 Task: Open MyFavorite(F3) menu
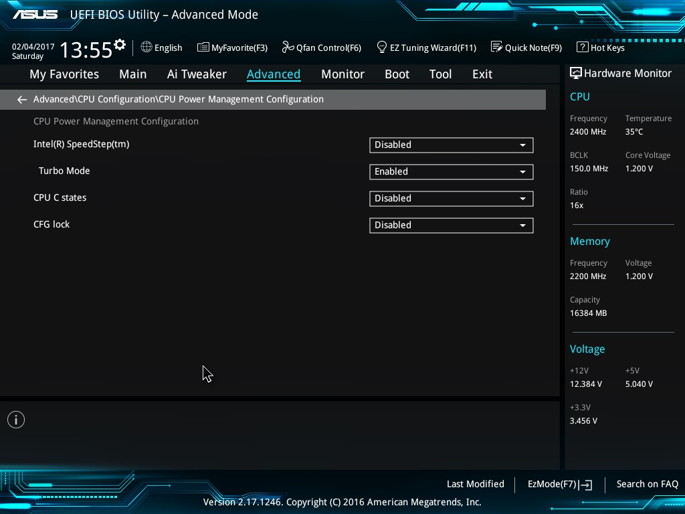(232, 48)
